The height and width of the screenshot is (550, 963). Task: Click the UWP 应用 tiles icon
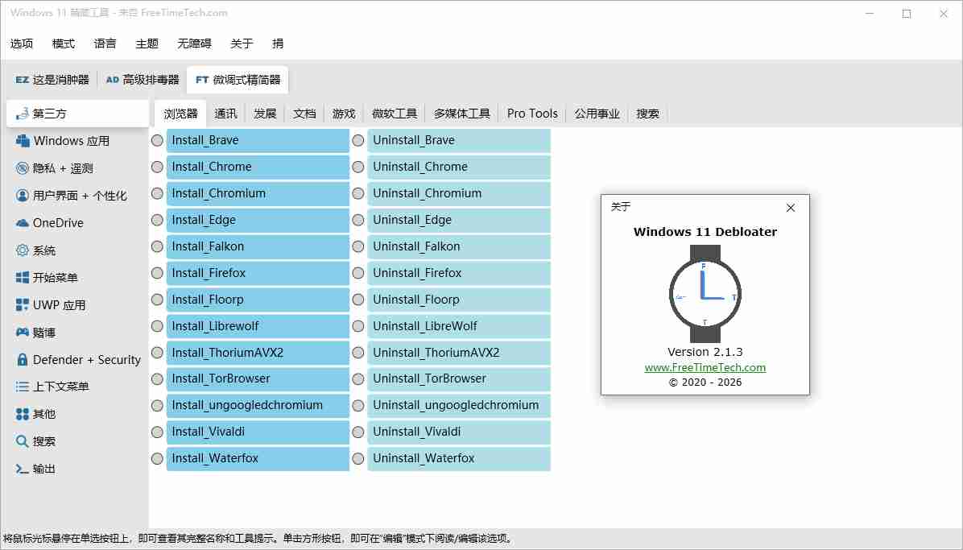pos(22,305)
